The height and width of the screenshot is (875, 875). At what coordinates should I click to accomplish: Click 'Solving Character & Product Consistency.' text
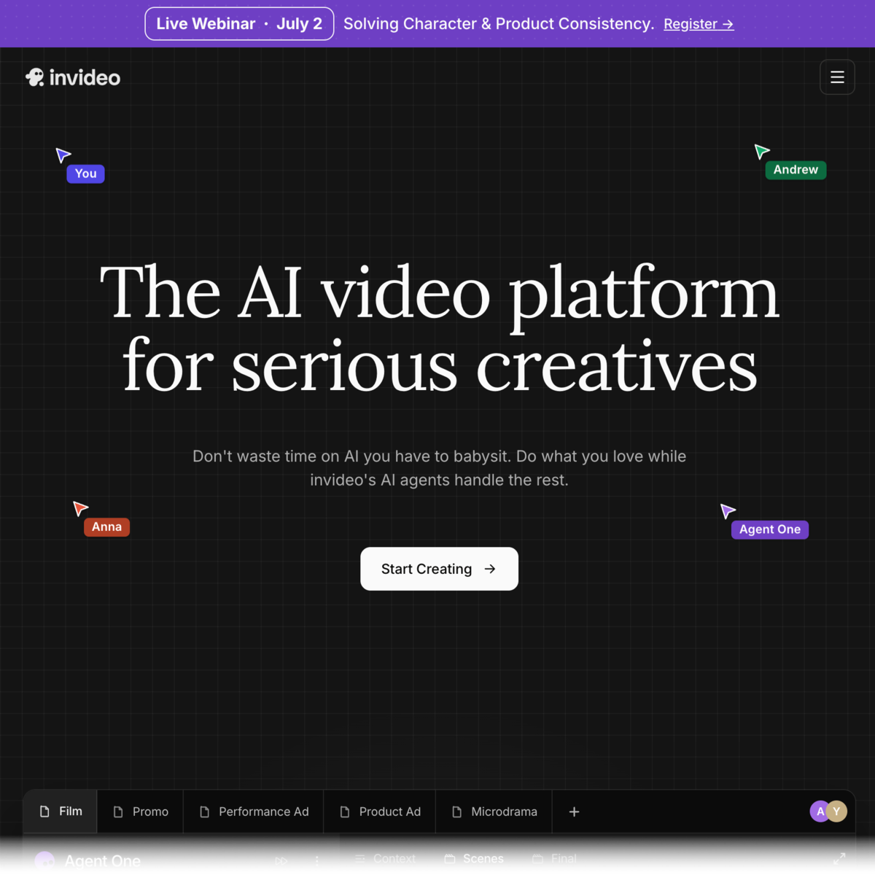tap(499, 24)
